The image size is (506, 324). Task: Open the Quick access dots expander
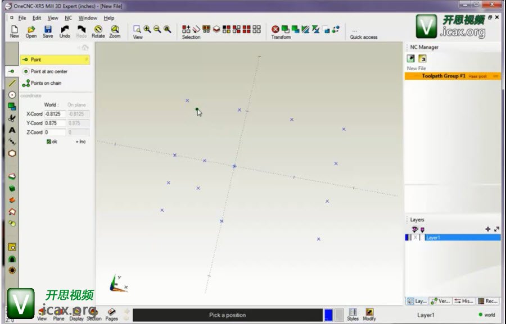click(355, 31)
